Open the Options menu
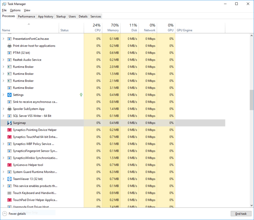254x220 pixels. (x=15, y=10)
